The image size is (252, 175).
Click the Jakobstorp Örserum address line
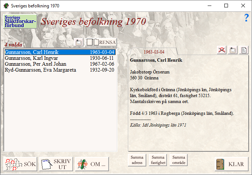coord(150,72)
